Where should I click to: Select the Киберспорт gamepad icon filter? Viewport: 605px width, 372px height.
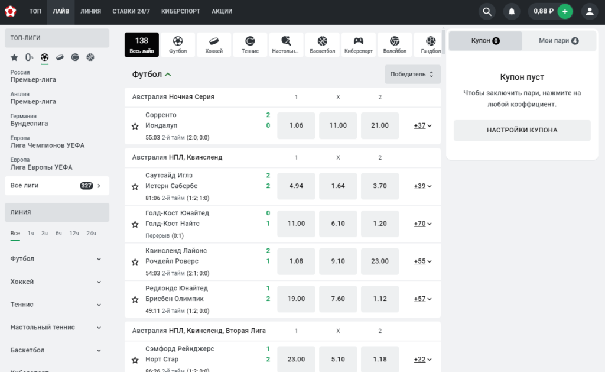coord(359,45)
